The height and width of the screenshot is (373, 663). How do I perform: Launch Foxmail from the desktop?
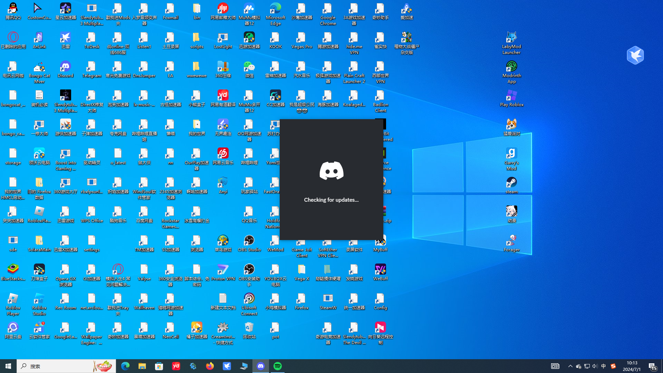click(x=171, y=11)
